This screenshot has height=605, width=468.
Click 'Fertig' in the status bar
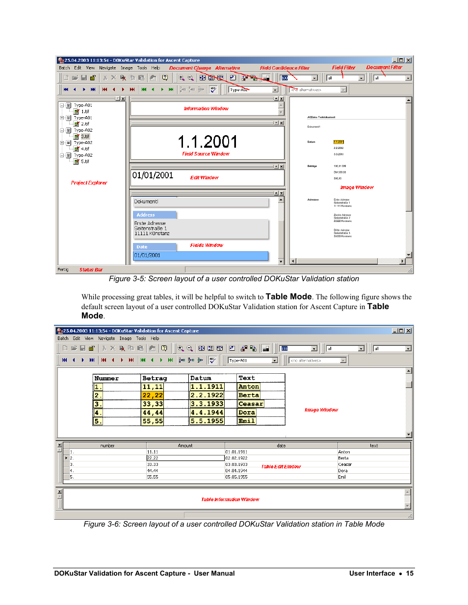tap(63, 269)
